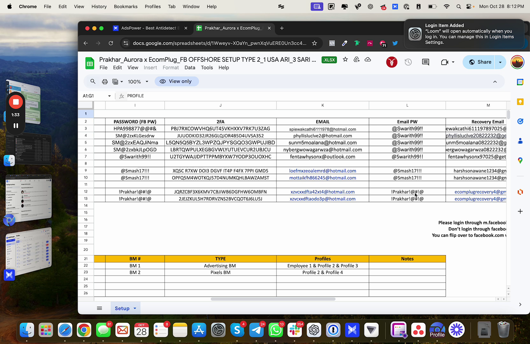This screenshot has height=344, width=530.
Task: Collapse the toolbar with the chevron
Action: (x=495, y=82)
